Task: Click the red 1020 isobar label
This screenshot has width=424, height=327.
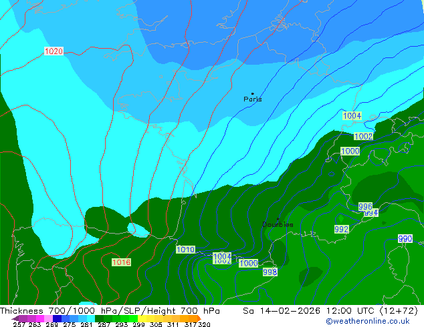Action: coord(54,51)
